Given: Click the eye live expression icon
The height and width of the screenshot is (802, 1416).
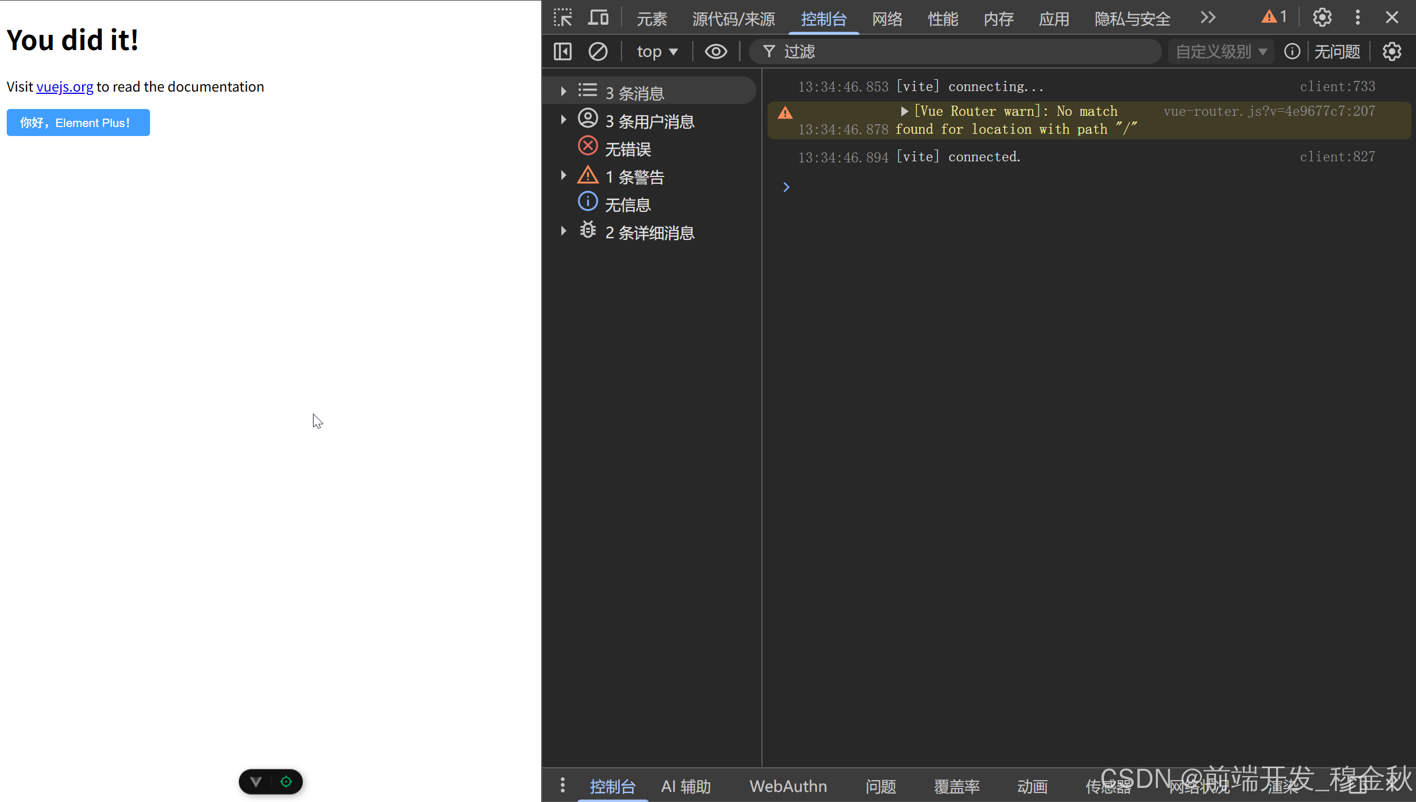Looking at the screenshot, I should [715, 52].
